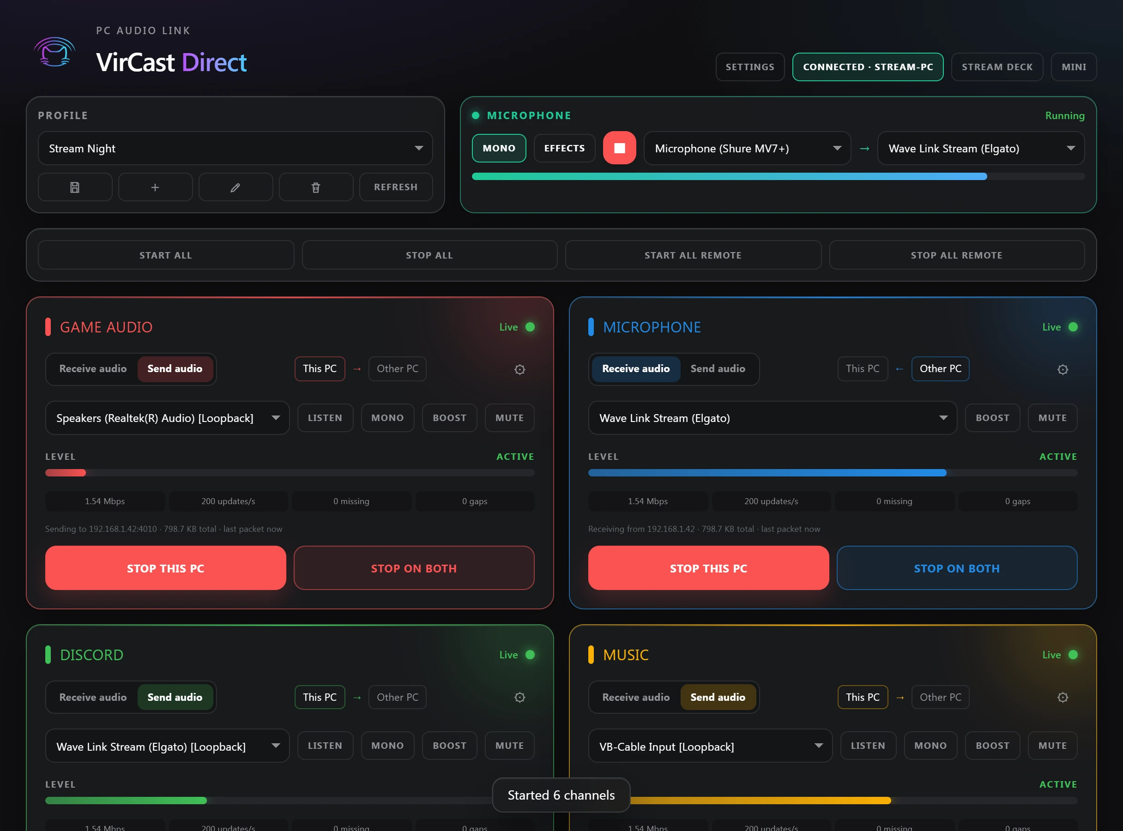This screenshot has width=1123, height=831.
Task: Add a new profile with plus icon
Action: [x=155, y=187]
